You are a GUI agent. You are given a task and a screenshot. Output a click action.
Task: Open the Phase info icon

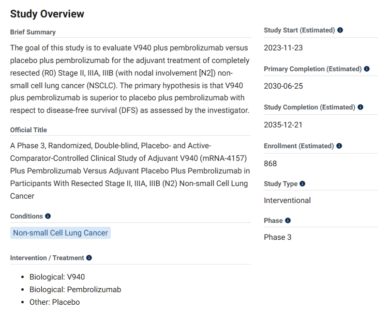pyautogui.click(x=288, y=220)
